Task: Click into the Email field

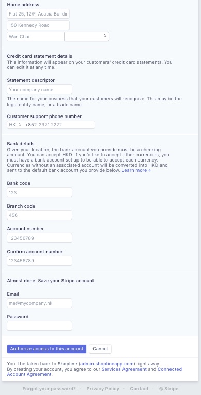Action: click(39, 303)
